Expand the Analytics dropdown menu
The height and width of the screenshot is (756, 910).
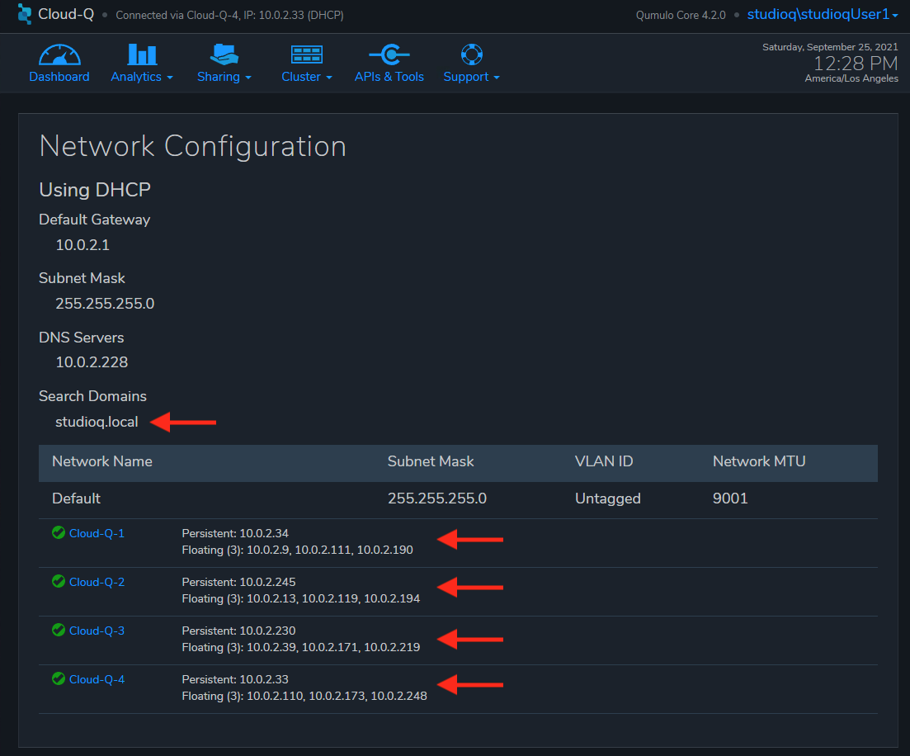pos(142,77)
